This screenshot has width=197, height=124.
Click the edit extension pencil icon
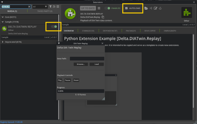(155, 8)
